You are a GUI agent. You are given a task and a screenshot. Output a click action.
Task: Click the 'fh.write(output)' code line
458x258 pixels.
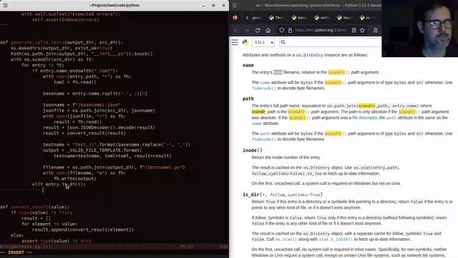click(x=74, y=178)
